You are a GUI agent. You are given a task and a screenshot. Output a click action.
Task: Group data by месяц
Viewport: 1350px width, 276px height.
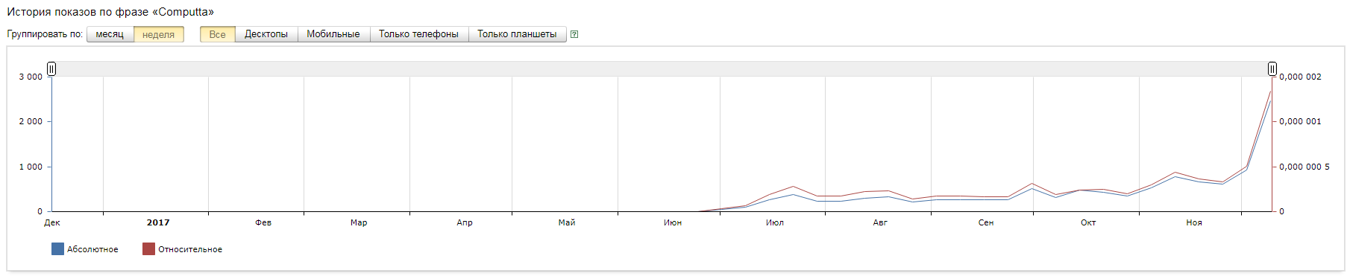pyautogui.click(x=110, y=34)
